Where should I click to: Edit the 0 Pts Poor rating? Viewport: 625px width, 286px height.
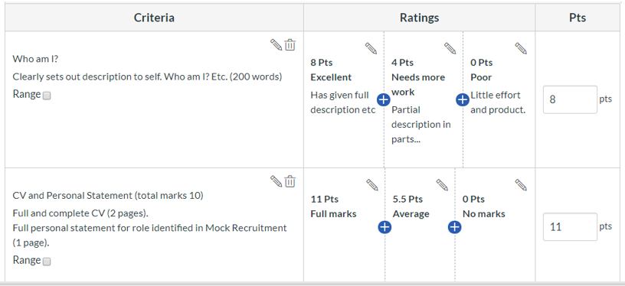tap(521, 48)
